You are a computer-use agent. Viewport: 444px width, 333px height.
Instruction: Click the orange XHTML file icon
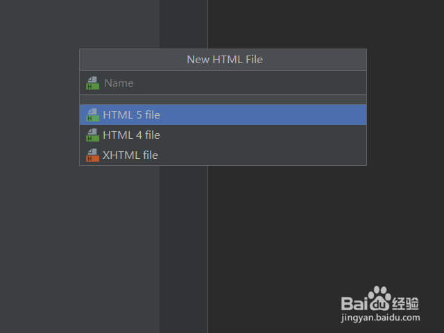coord(92,155)
